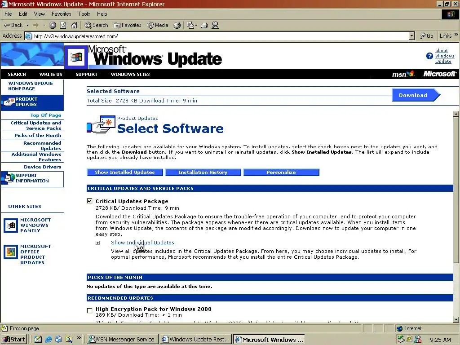Click the blue Download arrow button
The width and height of the screenshot is (460, 345).
pyautogui.click(x=416, y=95)
